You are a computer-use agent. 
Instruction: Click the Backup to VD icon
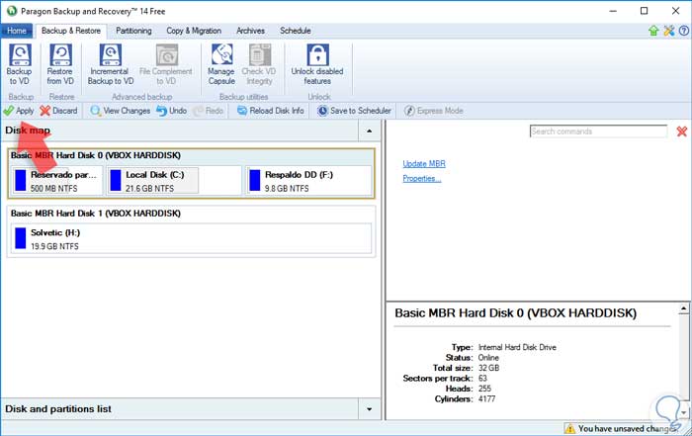[x=20, y=54]
